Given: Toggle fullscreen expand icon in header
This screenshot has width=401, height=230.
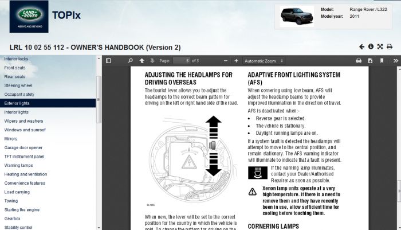Looking at the screenshot, I should click(380, 46).
